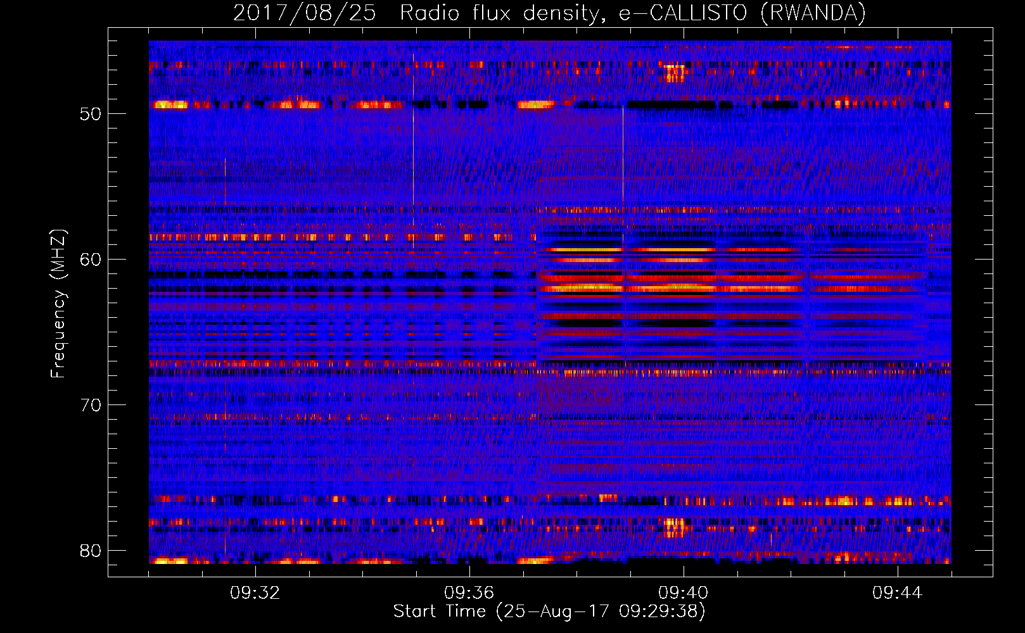Click the 80 frequency tick label
Viewport: 1025px width, 633px height.
[x=91, y=551]
